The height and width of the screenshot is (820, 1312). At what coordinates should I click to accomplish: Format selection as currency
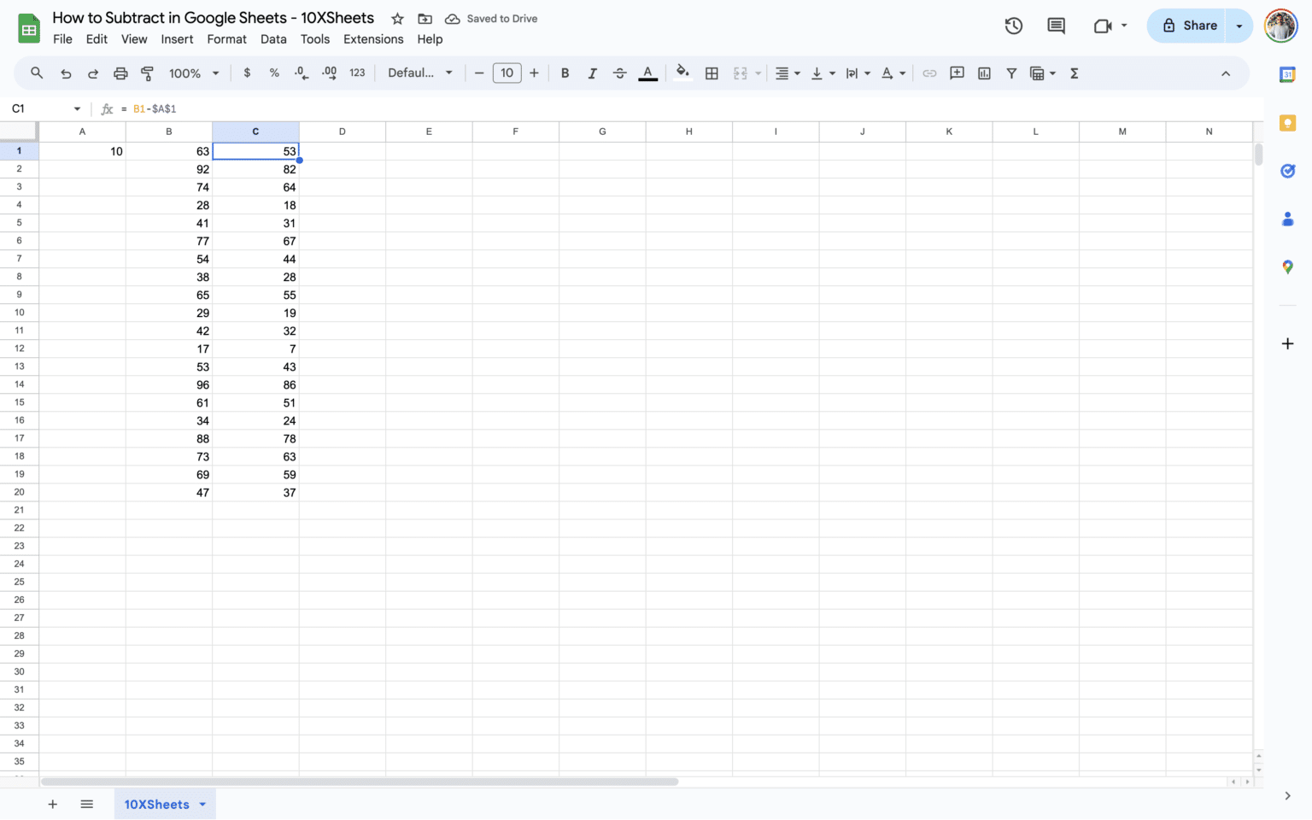coord(247,73)
